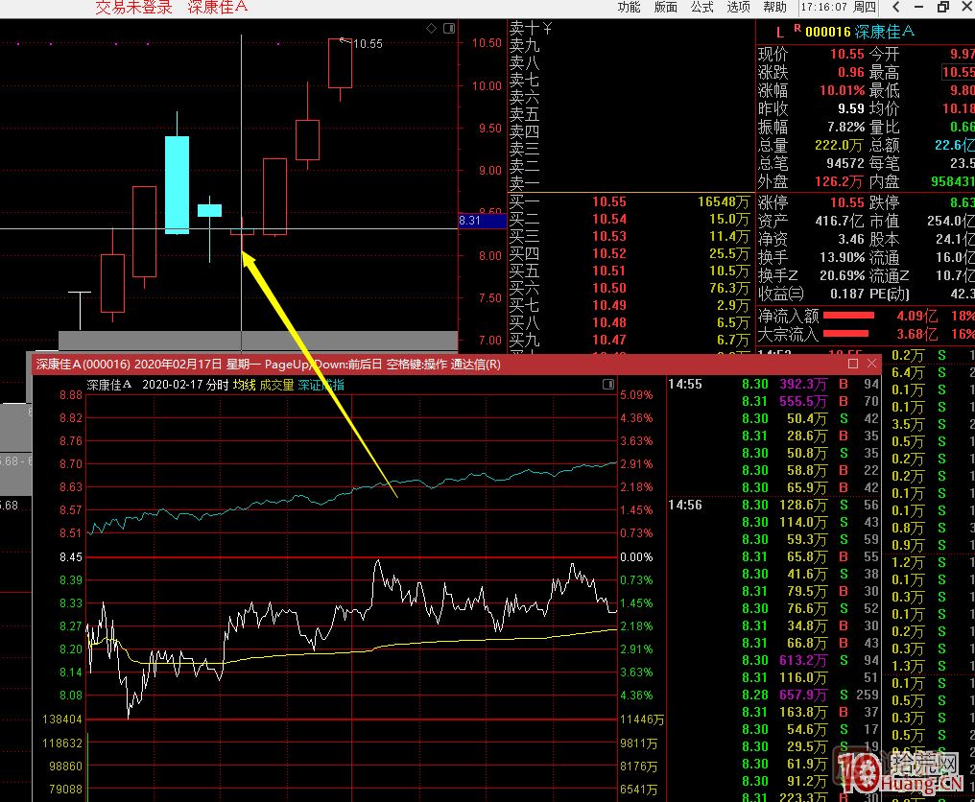Screen dimensions: 975x802
Task: Open the 选项 options menu
Action: [x=738, y=8]
